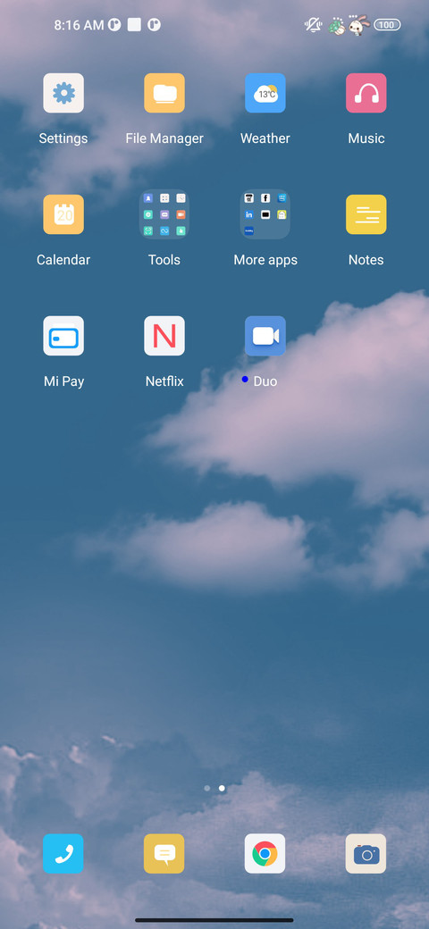Tap the Settings label
Image resolution: width=429 pixels, height=929 pixels.
[63, 138]
